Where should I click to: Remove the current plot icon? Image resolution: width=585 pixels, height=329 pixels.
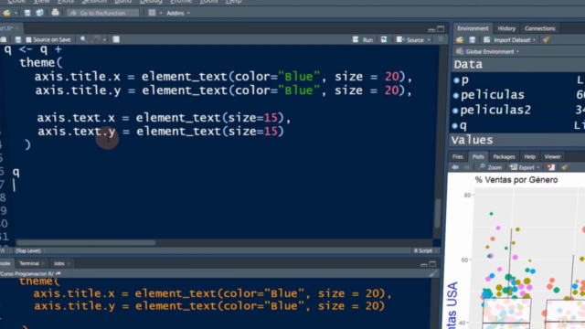[551, 167]
